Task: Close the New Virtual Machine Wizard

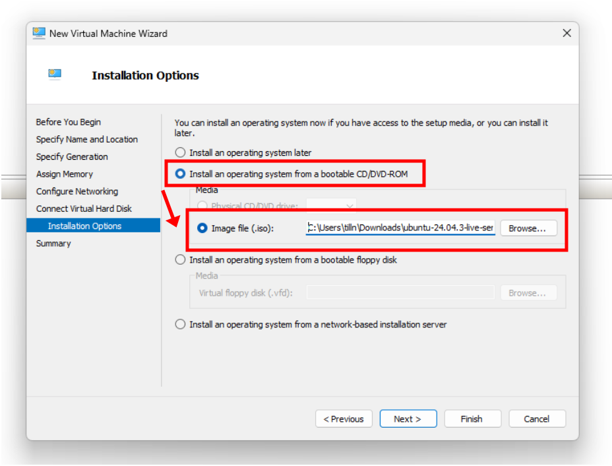Action: [x=566, y=33]
